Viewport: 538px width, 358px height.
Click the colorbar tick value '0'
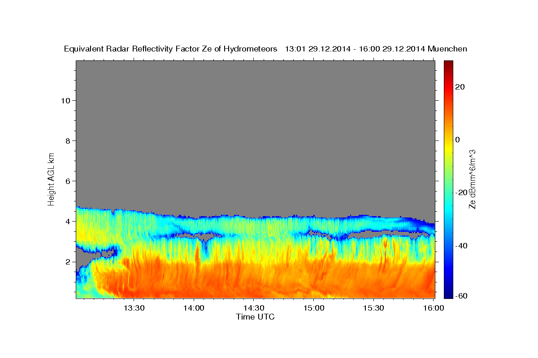click(x=457, y=140)
